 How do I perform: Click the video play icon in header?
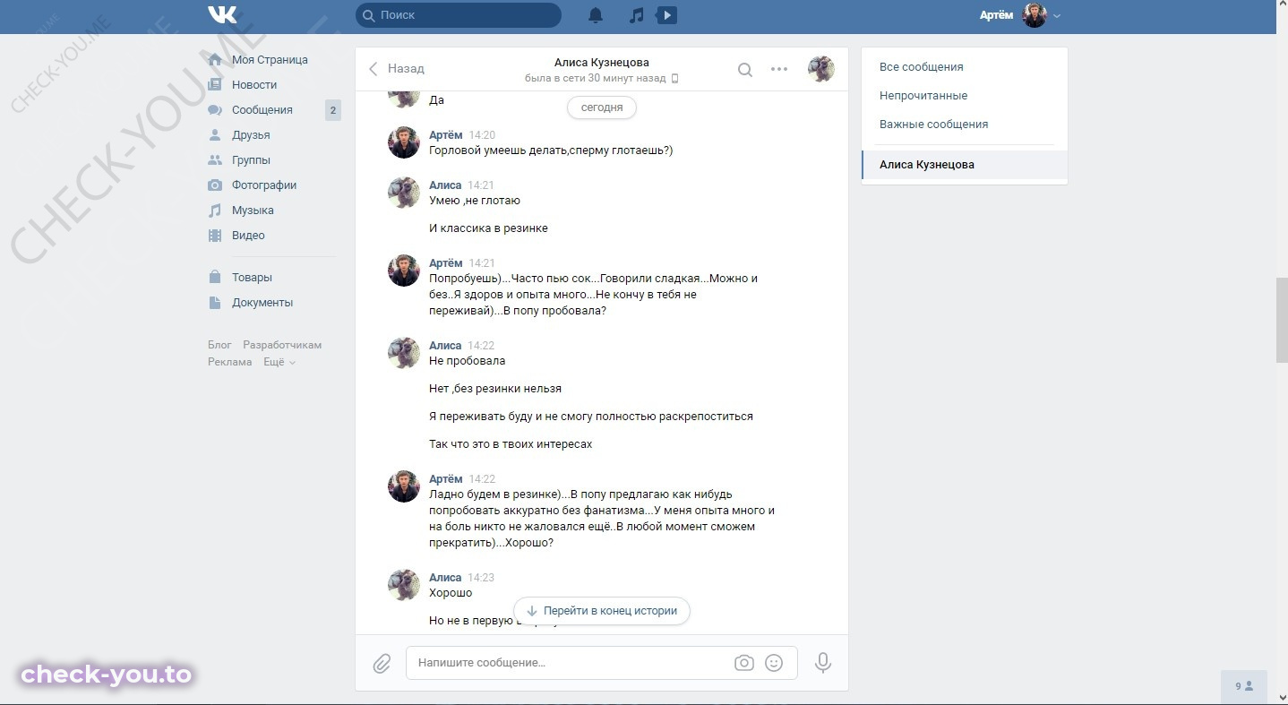point(666,15)
